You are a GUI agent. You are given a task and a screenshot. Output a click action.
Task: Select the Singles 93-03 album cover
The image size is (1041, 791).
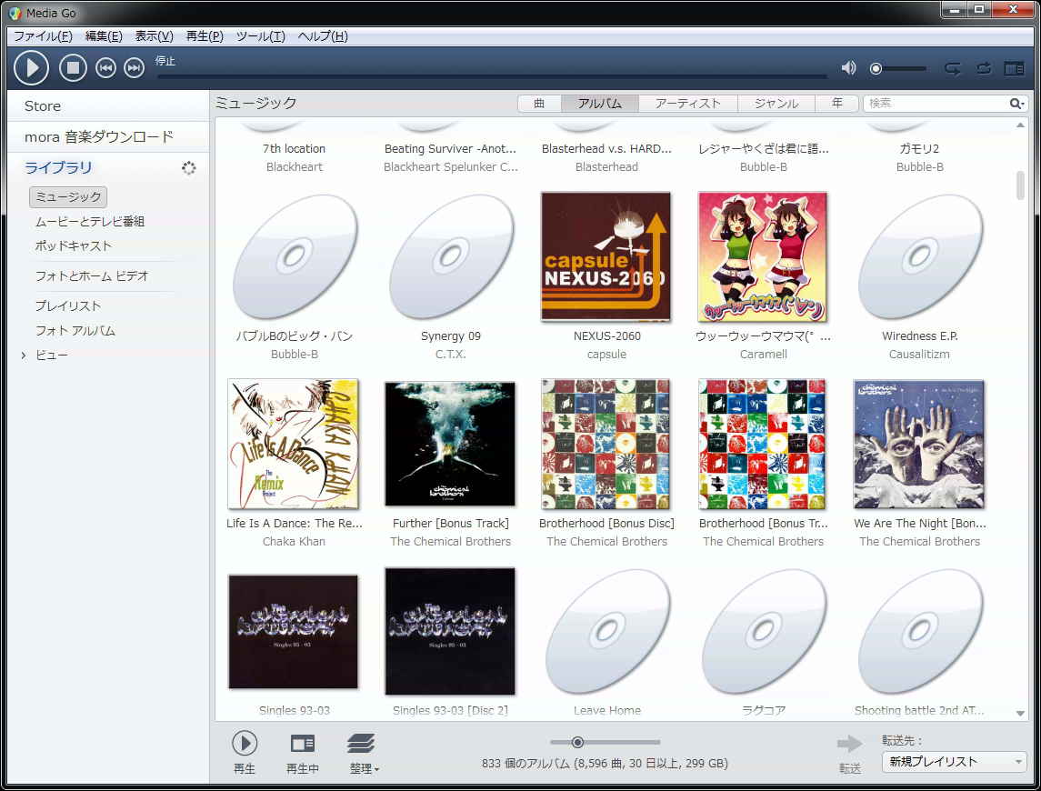293,632
